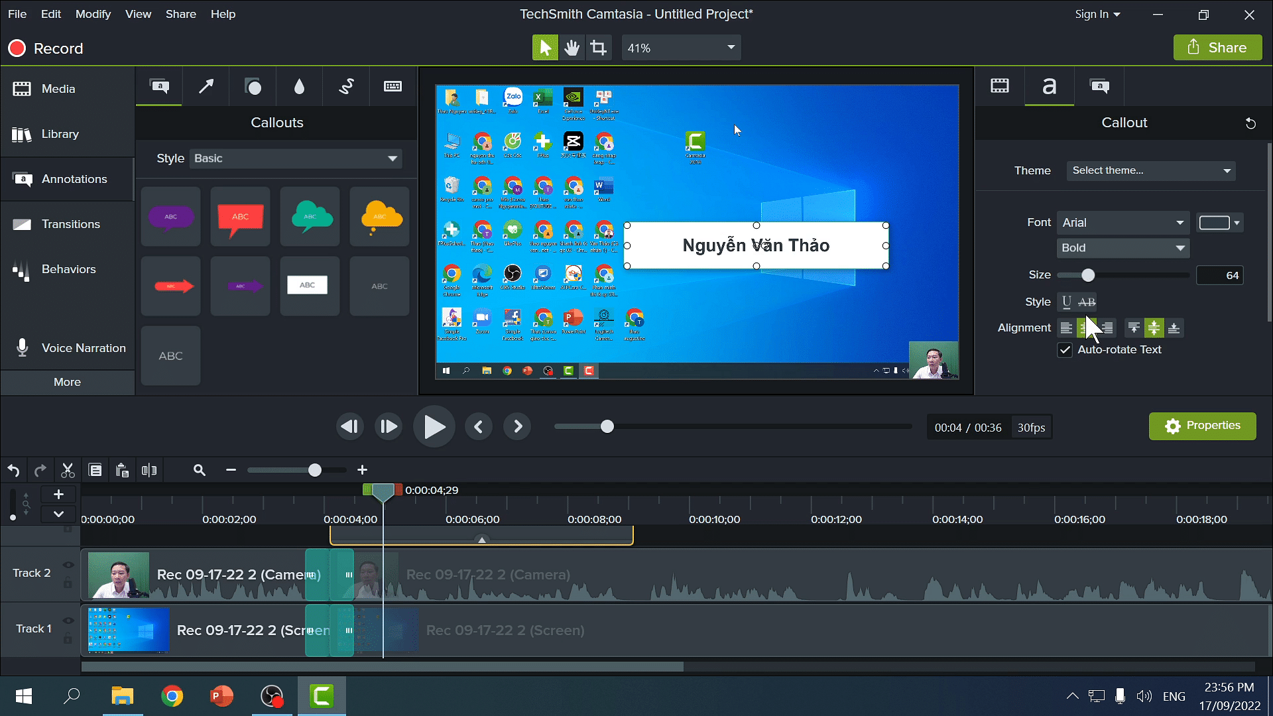This screenshot has height=716, width=1273.
Task: Open Text Properties 'a' tab
Action: pyautogui.click(x=1049, y=86)
